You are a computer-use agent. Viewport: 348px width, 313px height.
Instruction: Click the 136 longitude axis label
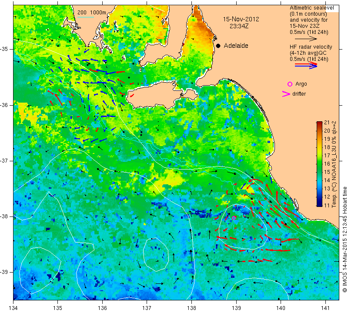click(102, 308)
